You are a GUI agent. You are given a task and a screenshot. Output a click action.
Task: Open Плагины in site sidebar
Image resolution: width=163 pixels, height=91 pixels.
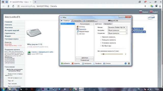coord(9,28)
